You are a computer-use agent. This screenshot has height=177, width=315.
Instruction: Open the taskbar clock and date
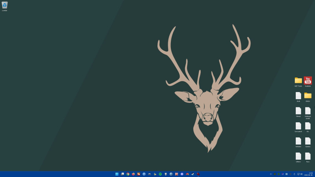click(x=309, y=174)
